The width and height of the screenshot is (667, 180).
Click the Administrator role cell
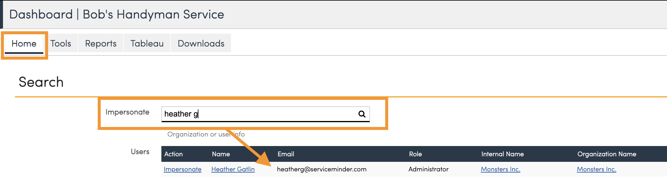point(429,169)
